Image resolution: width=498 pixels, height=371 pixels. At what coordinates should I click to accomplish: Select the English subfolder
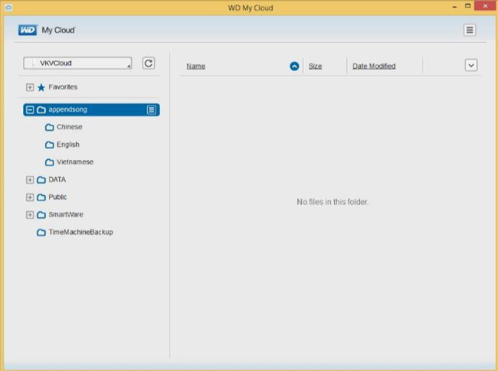67,145
